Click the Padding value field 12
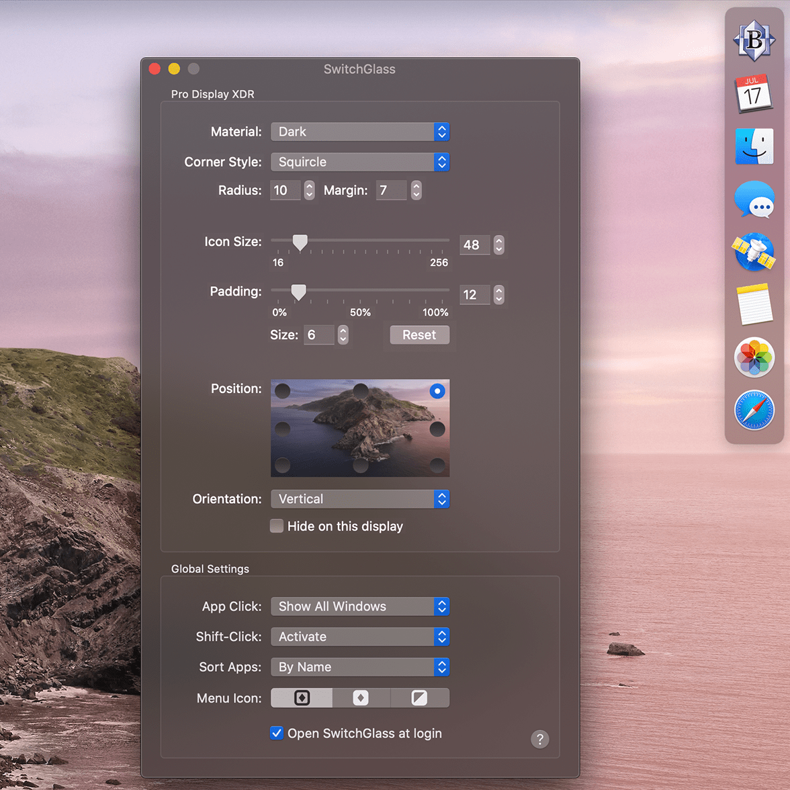This screenshot has height=790, width=790. pos(474,295)
